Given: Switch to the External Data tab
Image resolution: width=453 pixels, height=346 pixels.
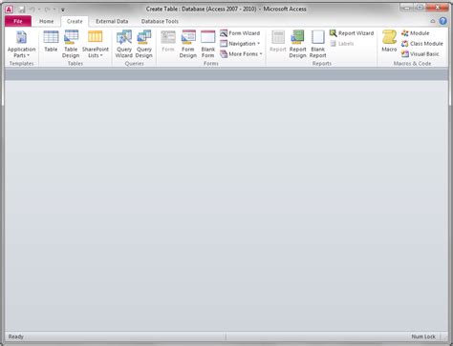Looking at the screenshot, I should [112, 21].
